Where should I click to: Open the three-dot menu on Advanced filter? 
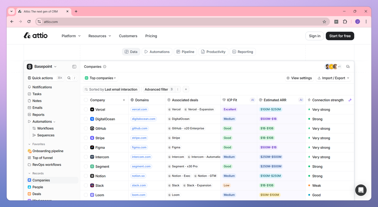click(178, 89)
